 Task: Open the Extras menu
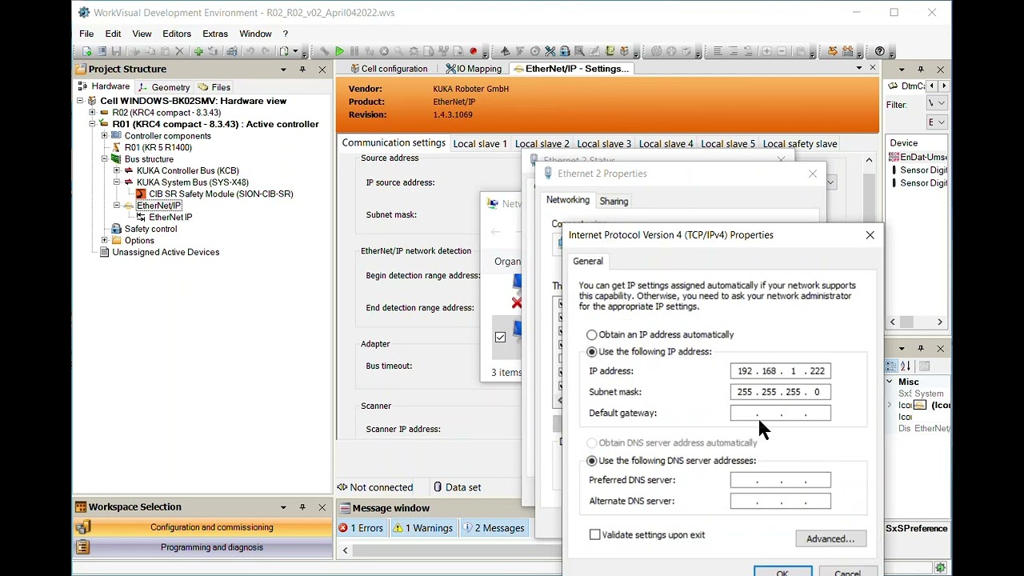[x=215, y=34]
